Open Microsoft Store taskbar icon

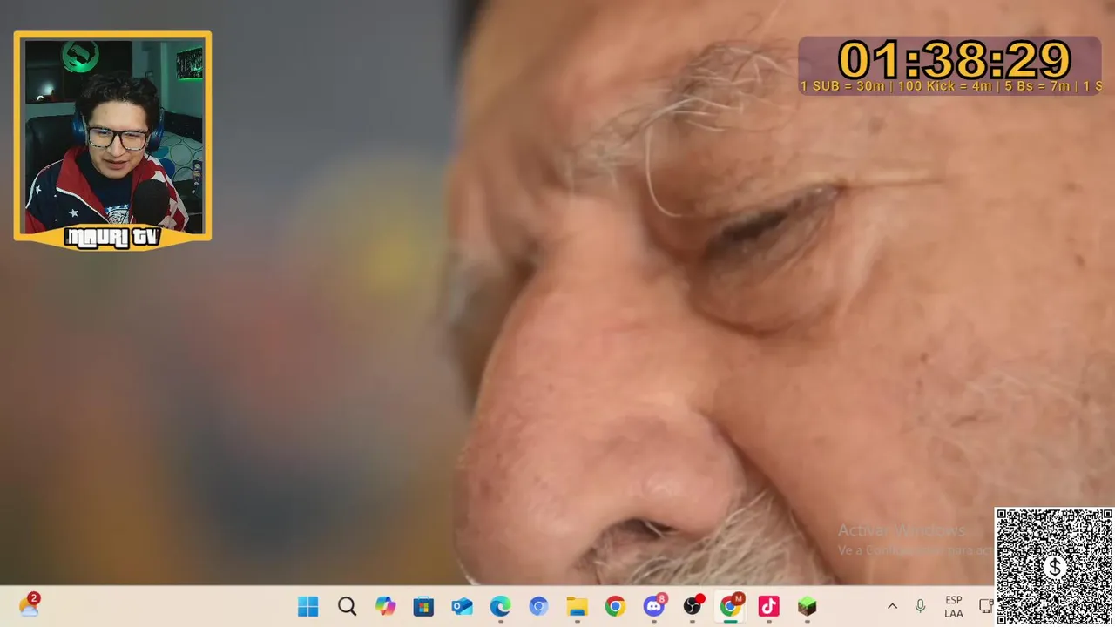pyautogui.click(x=423, y=607)
